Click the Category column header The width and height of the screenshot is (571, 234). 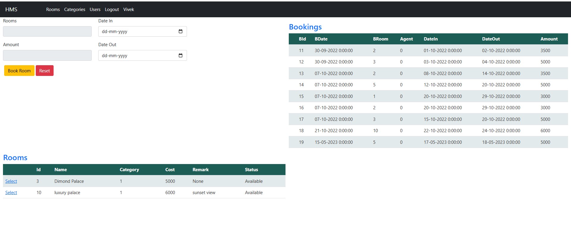129,170
